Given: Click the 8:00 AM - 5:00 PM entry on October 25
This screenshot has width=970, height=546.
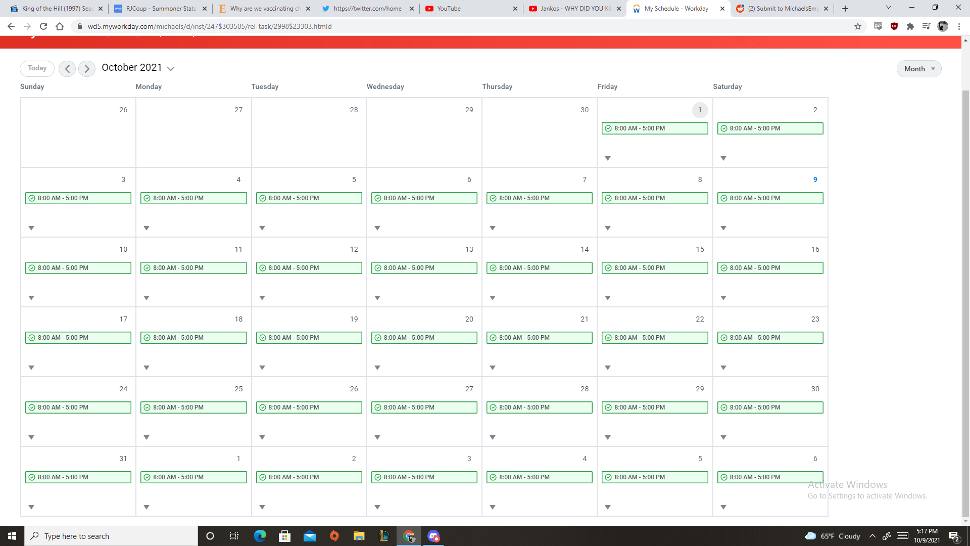Looking at the screenshot, I should (193, 407).
